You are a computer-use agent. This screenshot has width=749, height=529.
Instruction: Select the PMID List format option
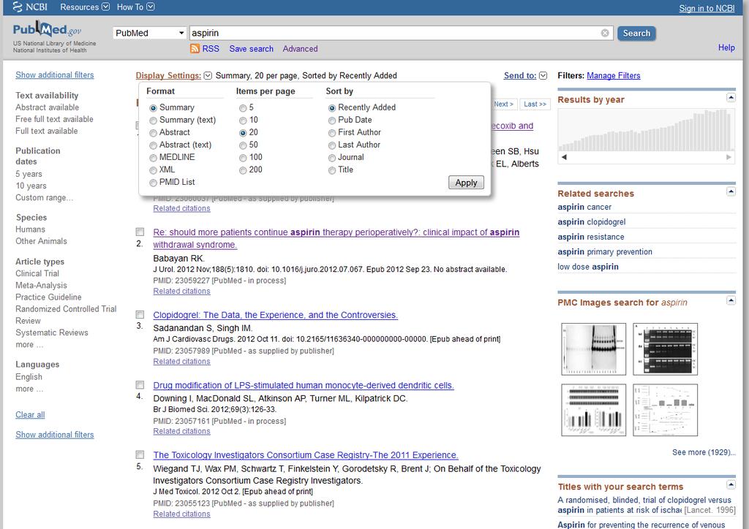coord(153,182)
